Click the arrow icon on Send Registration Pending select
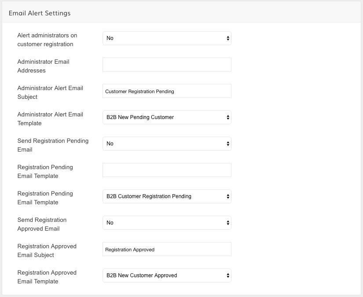The width and height of the screenshot is (363, 297). (x=228, y=144)
